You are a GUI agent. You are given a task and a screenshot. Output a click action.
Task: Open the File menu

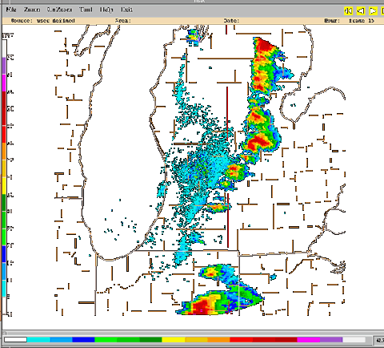pos(11,10)
